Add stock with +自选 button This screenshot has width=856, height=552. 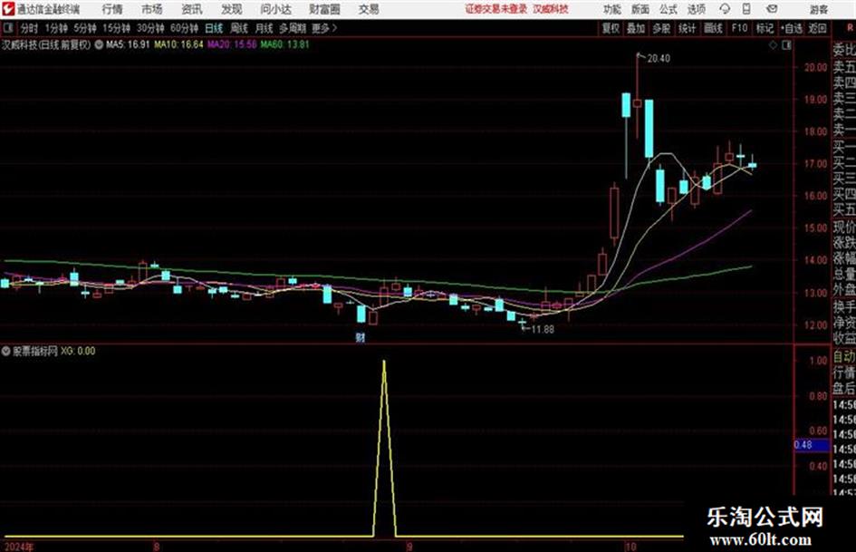pyautogui.click(x=792, y=28)
